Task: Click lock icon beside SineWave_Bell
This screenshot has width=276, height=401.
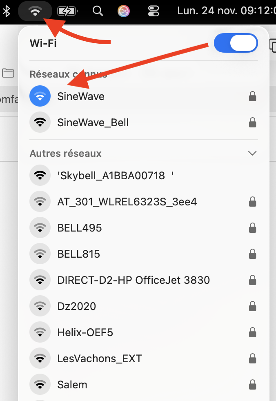Action: [x=252, y=123]
